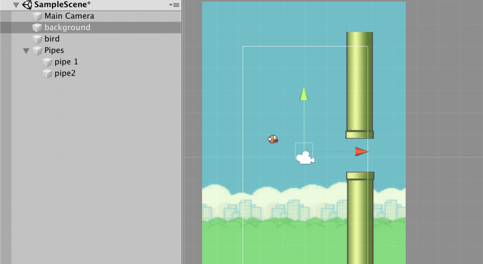
Task: Select the bird object in hierarchy
Action: pyautogui.click(x=52, y=39)
